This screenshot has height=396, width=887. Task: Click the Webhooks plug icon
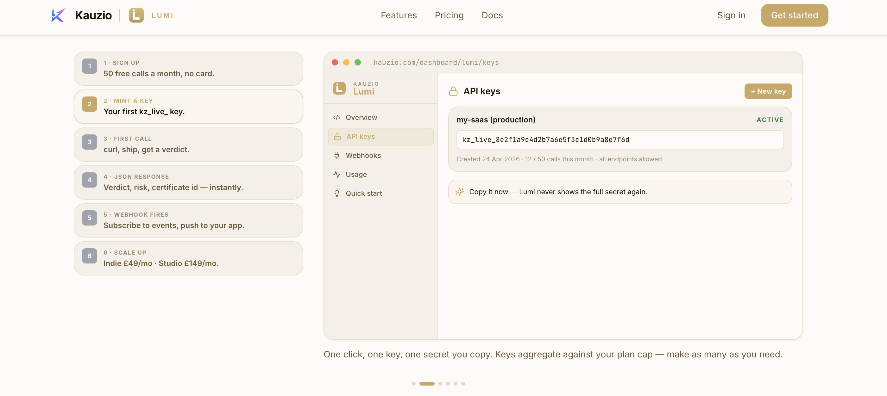(x=337, y=156)
